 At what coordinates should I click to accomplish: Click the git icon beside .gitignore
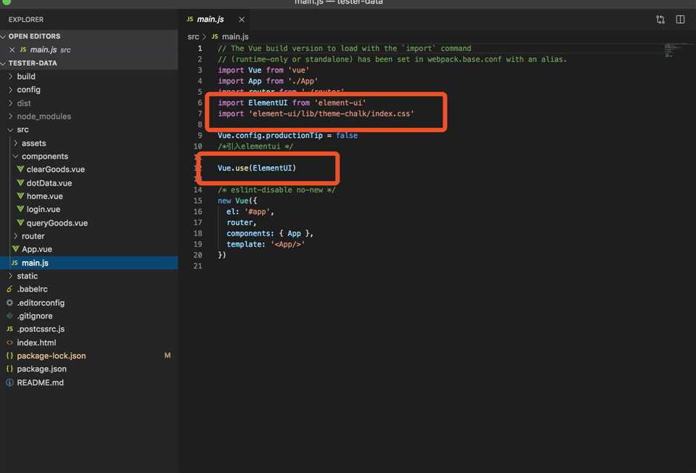tap(9, 316)
